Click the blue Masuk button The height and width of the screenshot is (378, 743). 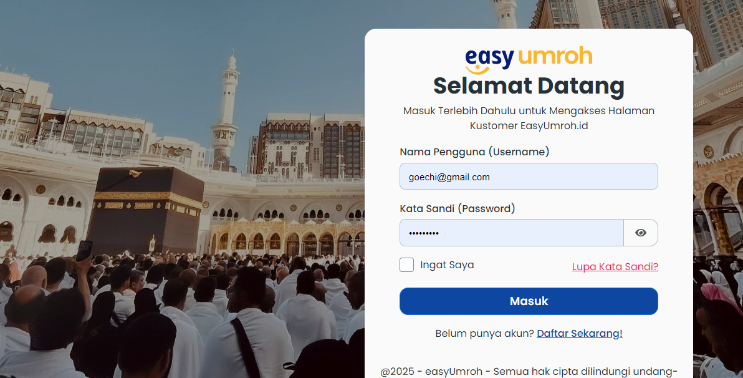(x=529, y=301)
